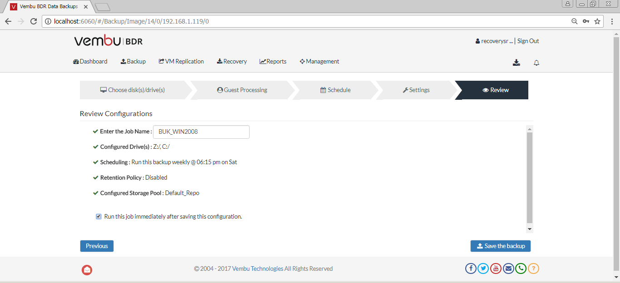Image resolution: width=620 pixels, height=283 pixels.
Task: Go to Schedule step
Action: coord(335,90)
